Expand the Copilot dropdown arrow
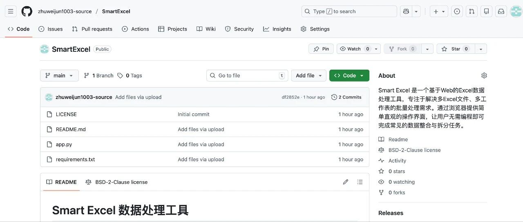523x222 pixels. tap(416, 11)
